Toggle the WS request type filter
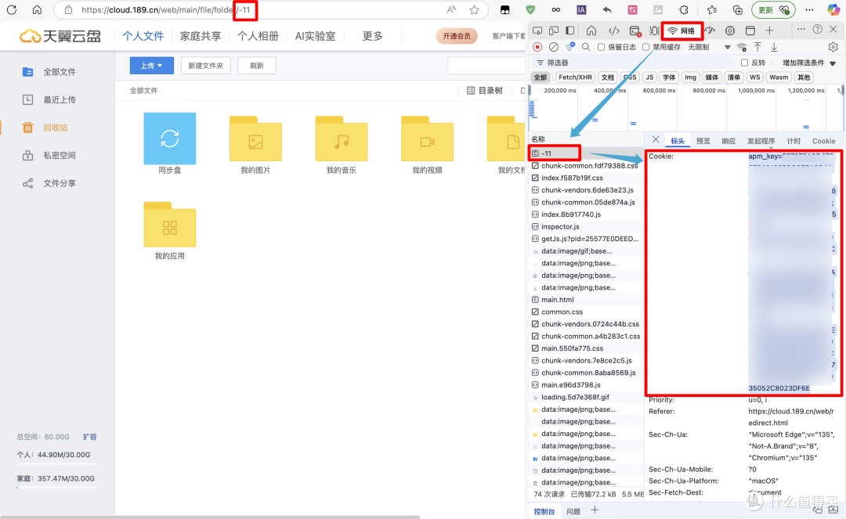Screen dimensions: 846x519 pos(755,77)
